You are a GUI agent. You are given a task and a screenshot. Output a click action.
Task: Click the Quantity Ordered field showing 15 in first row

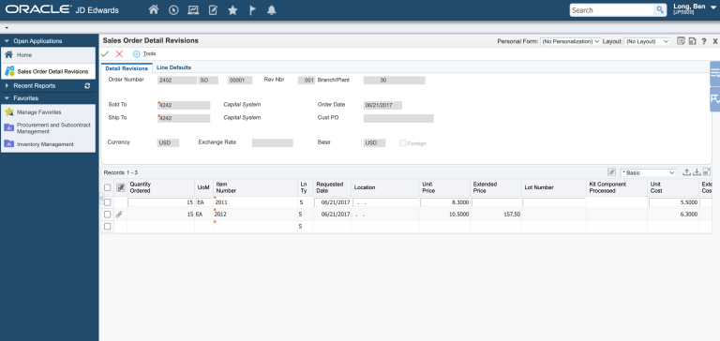(x=160, y=202)
